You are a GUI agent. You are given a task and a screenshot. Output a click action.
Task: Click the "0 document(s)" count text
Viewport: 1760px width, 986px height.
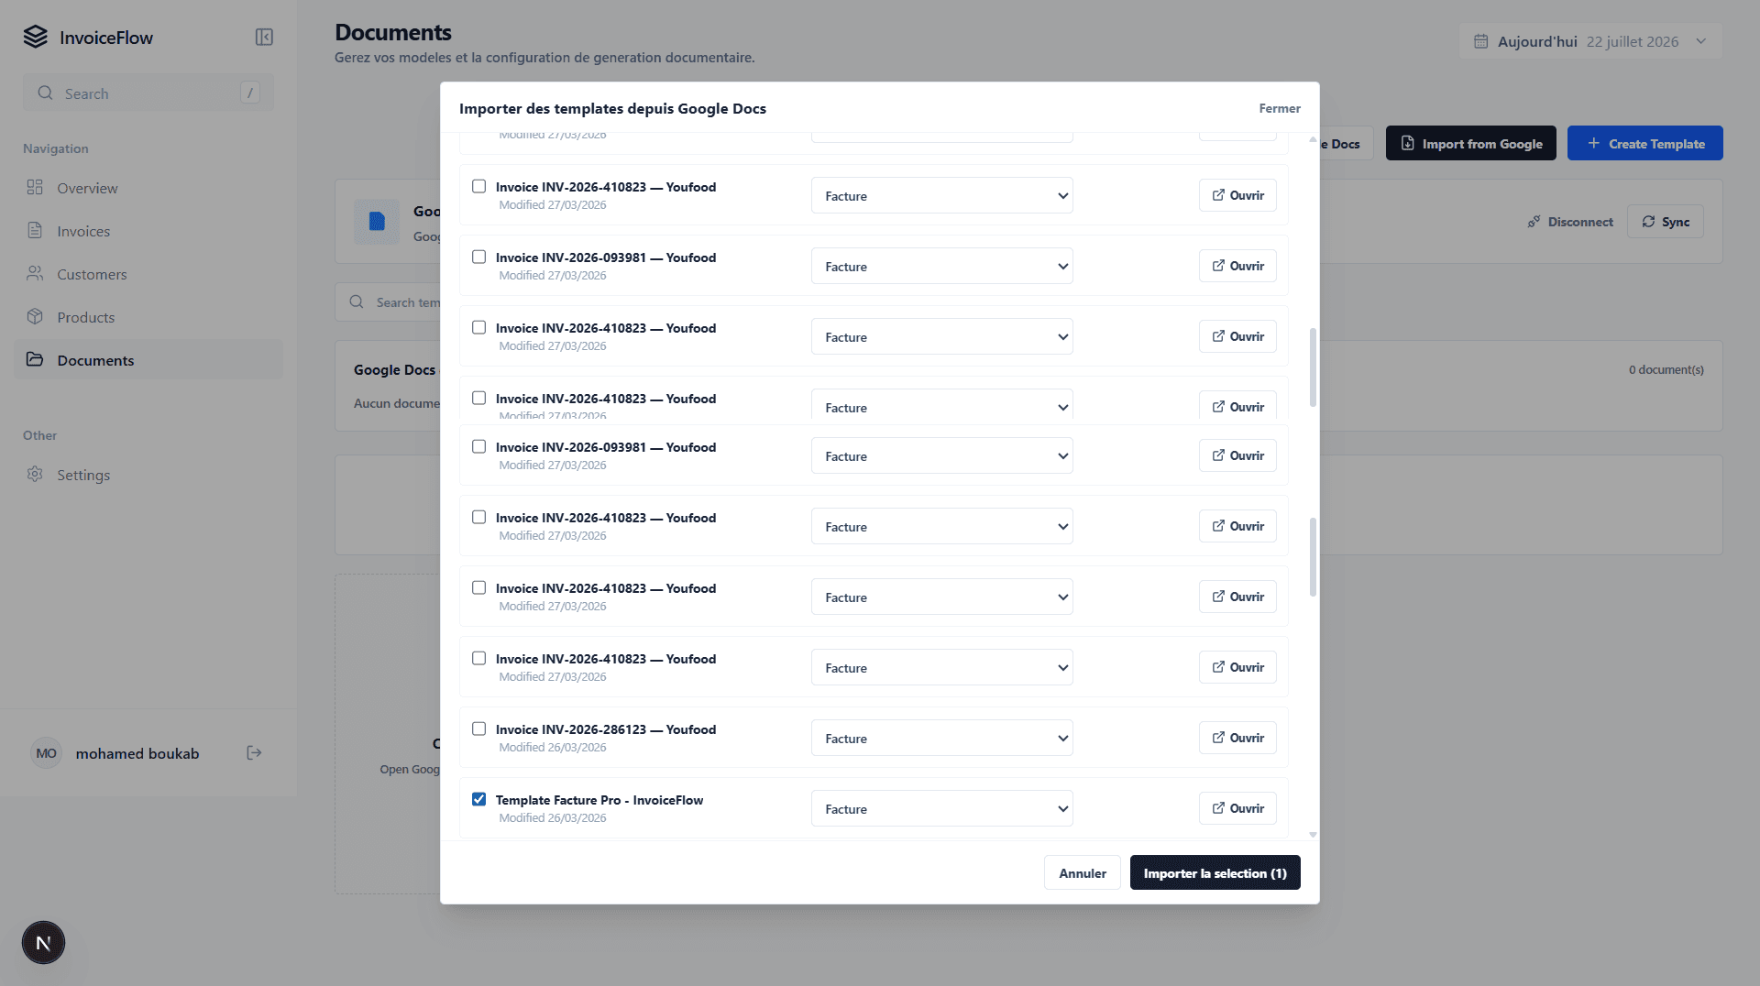tap(1666, 369)
